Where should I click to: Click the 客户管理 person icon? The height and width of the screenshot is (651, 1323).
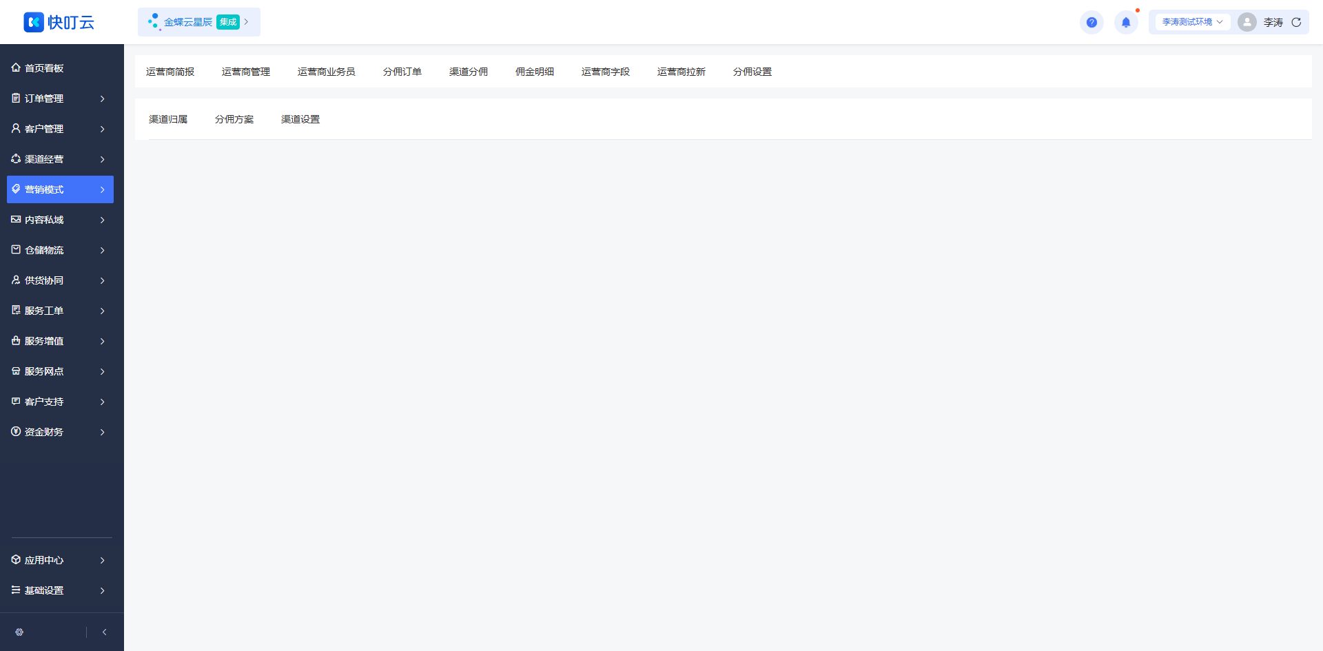tap(16, 128)
